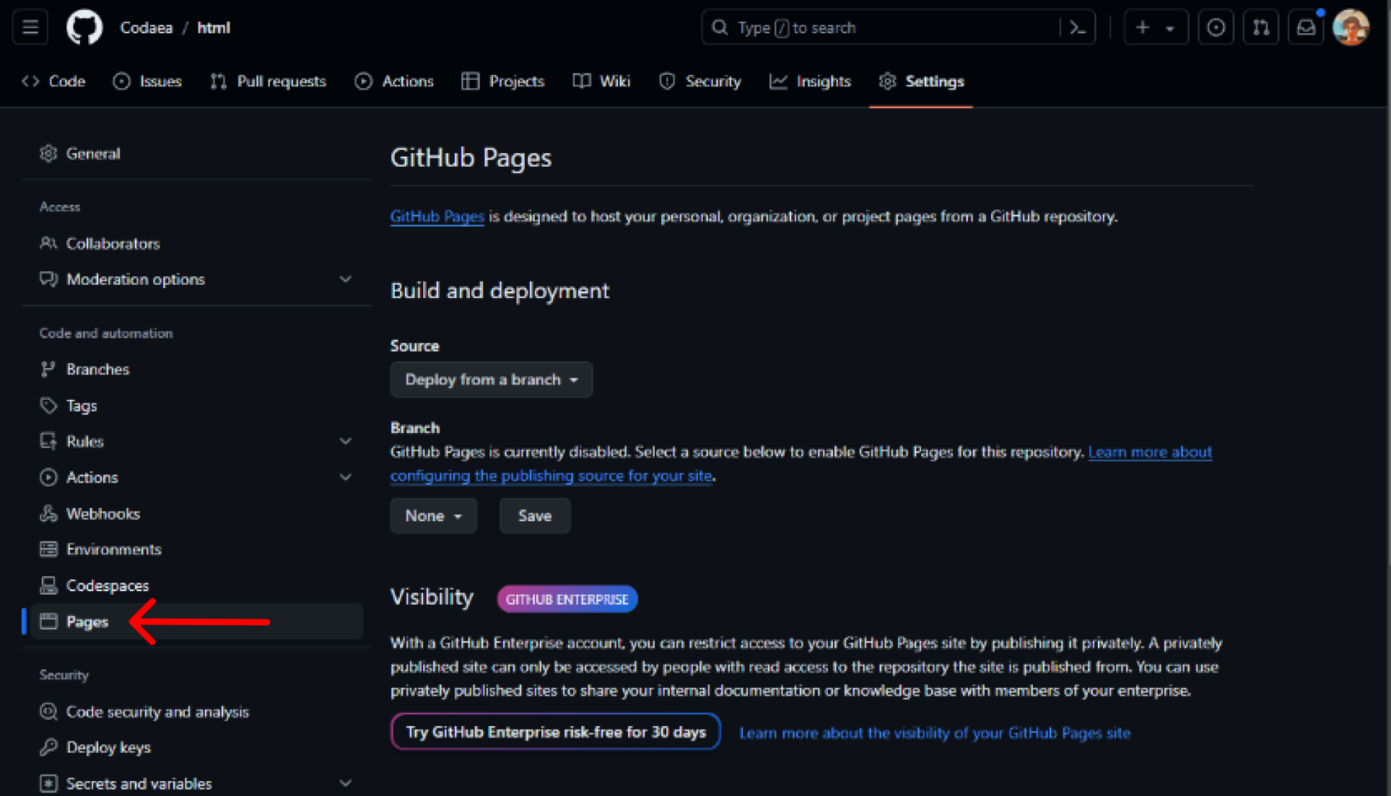Screen dimensions: 1391x796
Task: Click the Pages browser icon
Action: [x=48, y=622]
